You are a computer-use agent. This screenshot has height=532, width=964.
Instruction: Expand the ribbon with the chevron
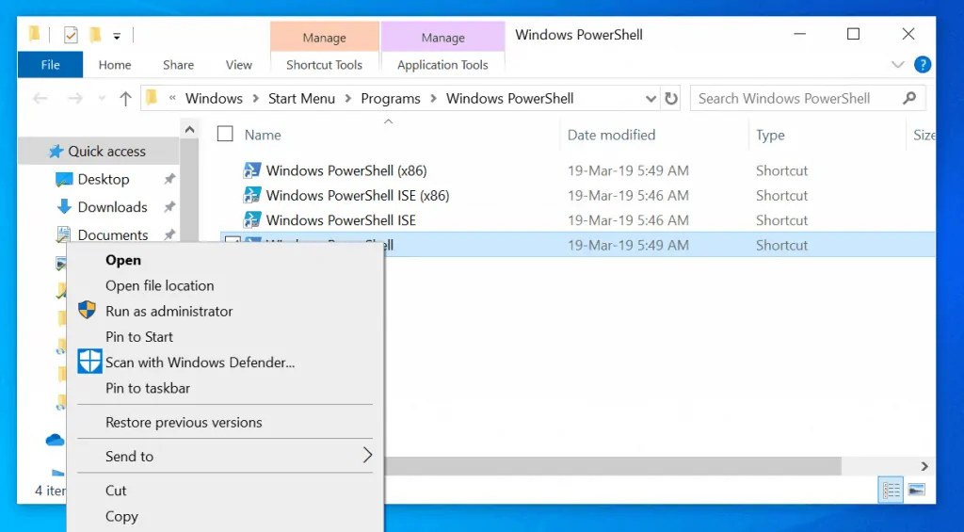coord(897,65)
